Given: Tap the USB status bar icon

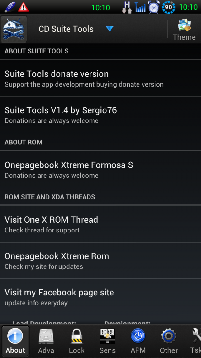Looking at the screenshot, I should pos(10,7).
